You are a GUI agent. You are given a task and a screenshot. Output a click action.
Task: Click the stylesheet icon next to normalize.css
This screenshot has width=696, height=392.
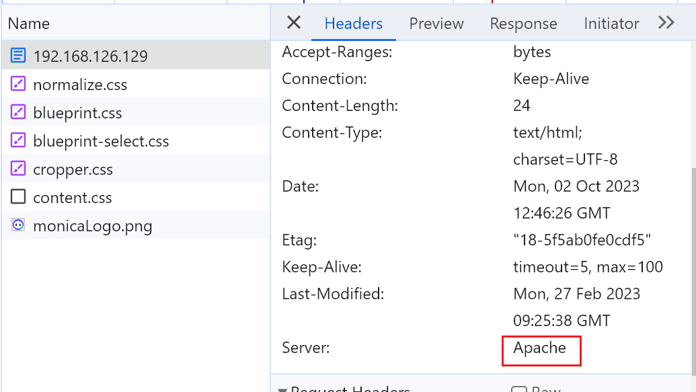point(18,85)
